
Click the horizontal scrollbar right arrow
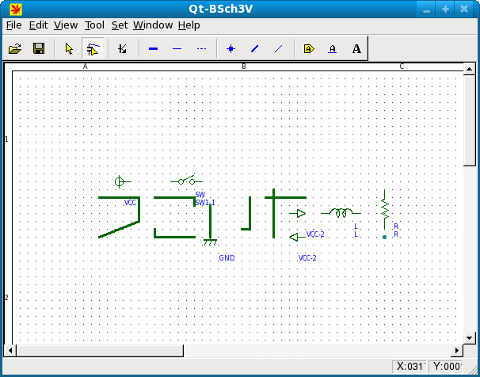tap(456, 350)
